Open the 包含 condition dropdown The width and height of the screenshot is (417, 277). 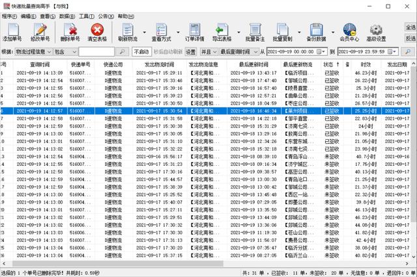click(x=65, y=51)
